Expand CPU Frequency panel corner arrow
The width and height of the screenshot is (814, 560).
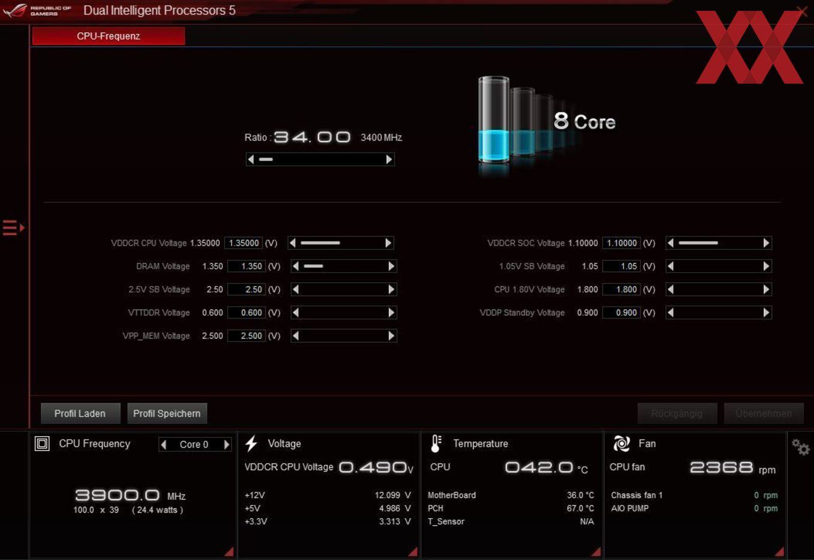229,552
